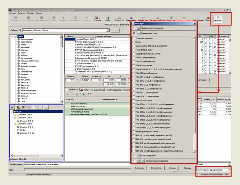Click the Включить button
Viewport: 240px width, 185px height.
[x=139, y=168]
